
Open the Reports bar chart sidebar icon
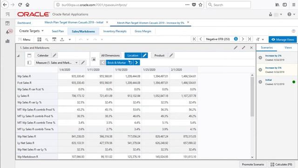click(x=7, y=41)
